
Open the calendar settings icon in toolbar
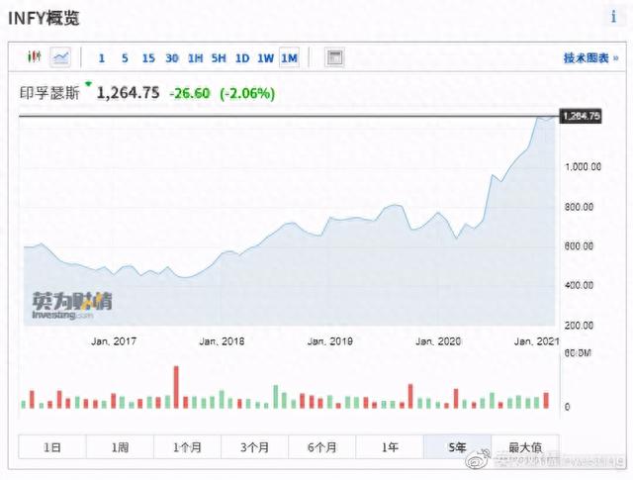[334, 57]
